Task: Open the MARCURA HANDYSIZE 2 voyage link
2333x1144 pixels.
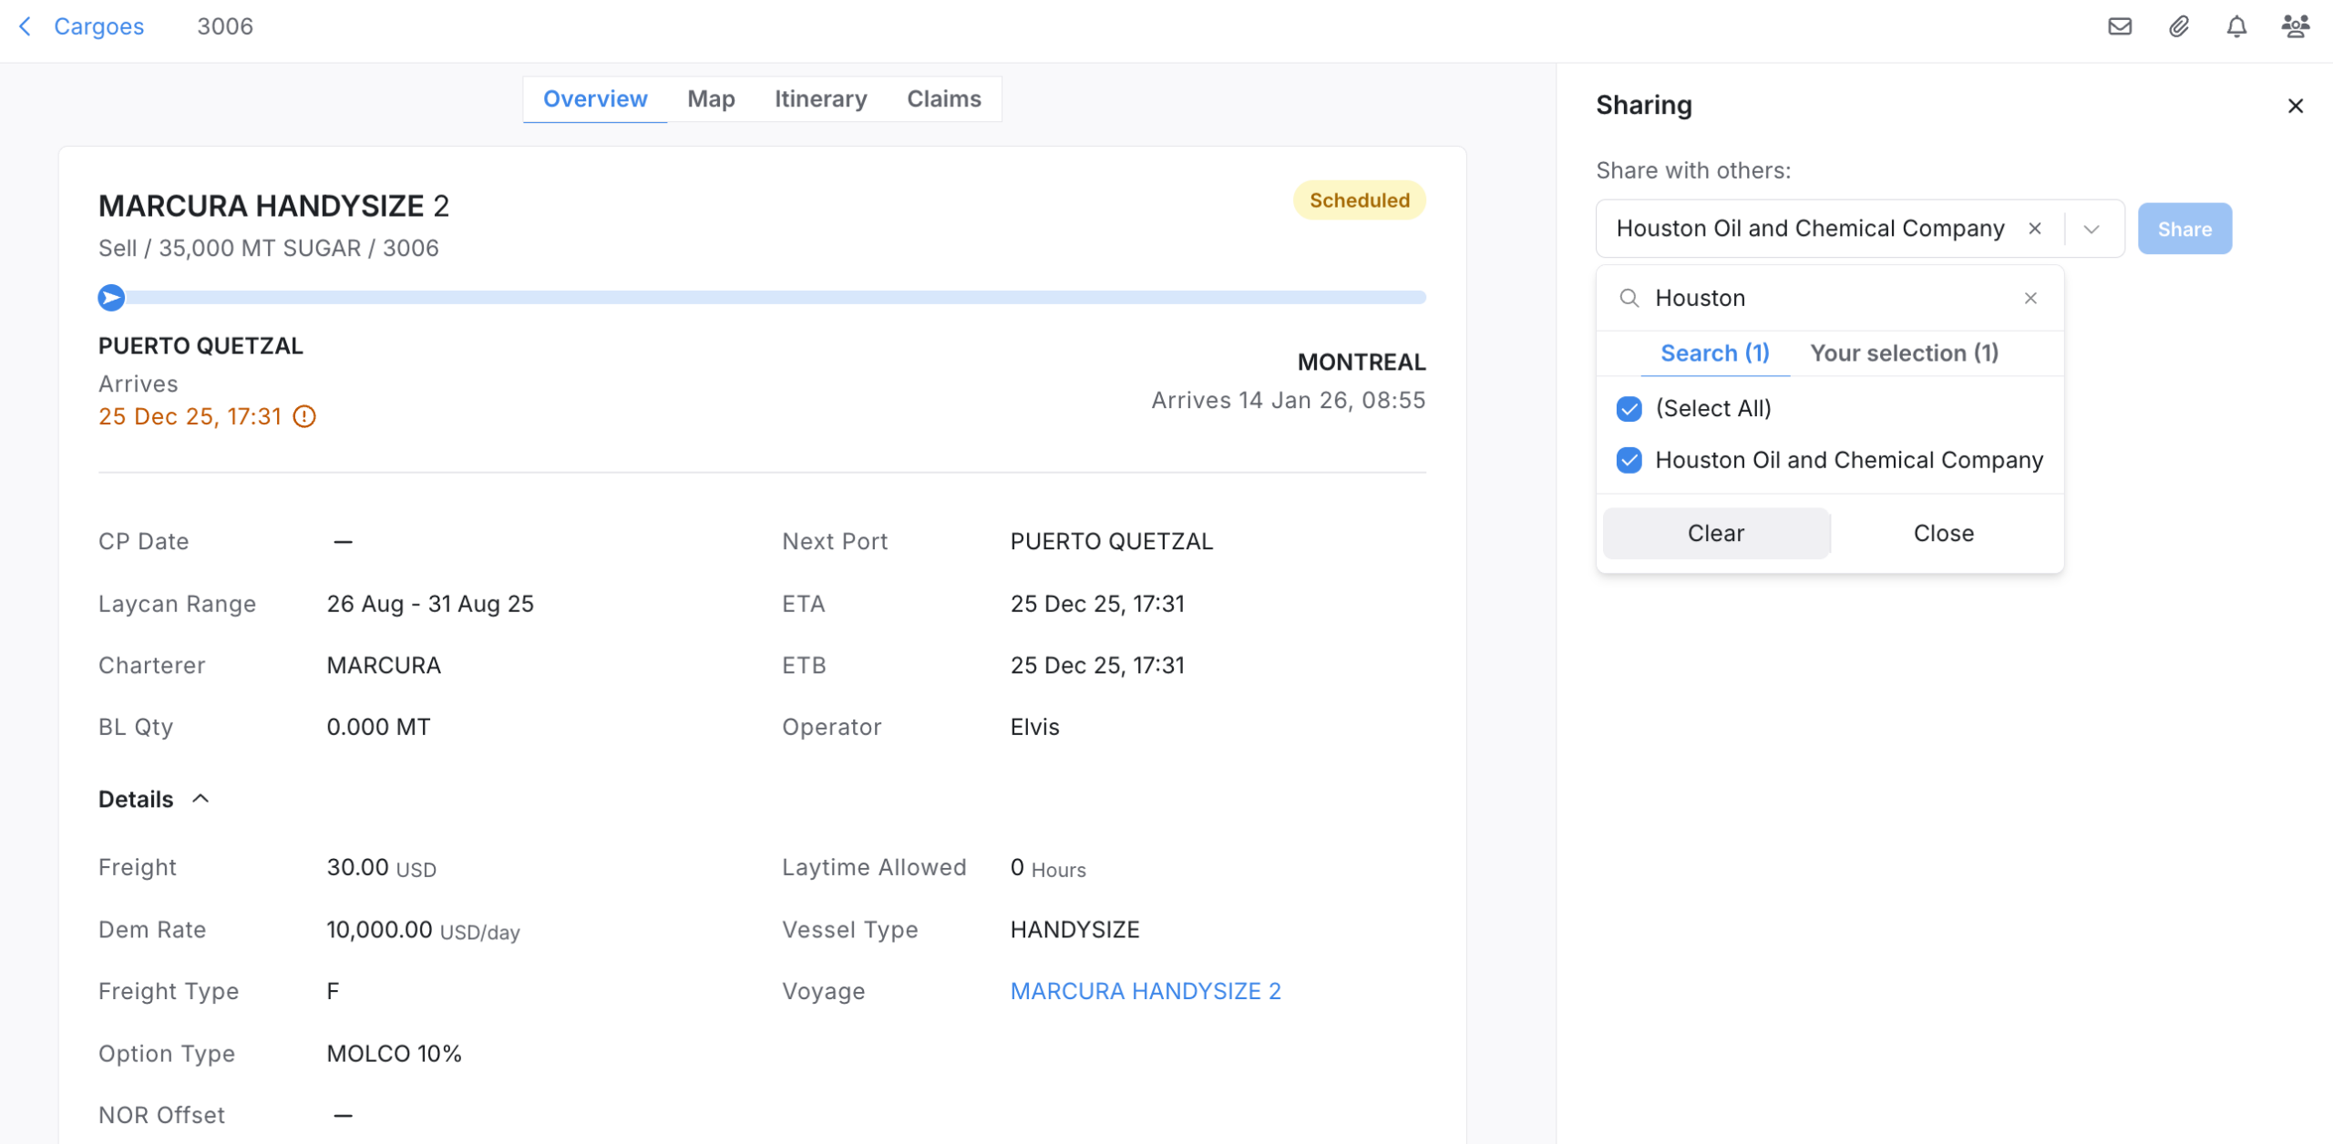Action: [1146, 991]
